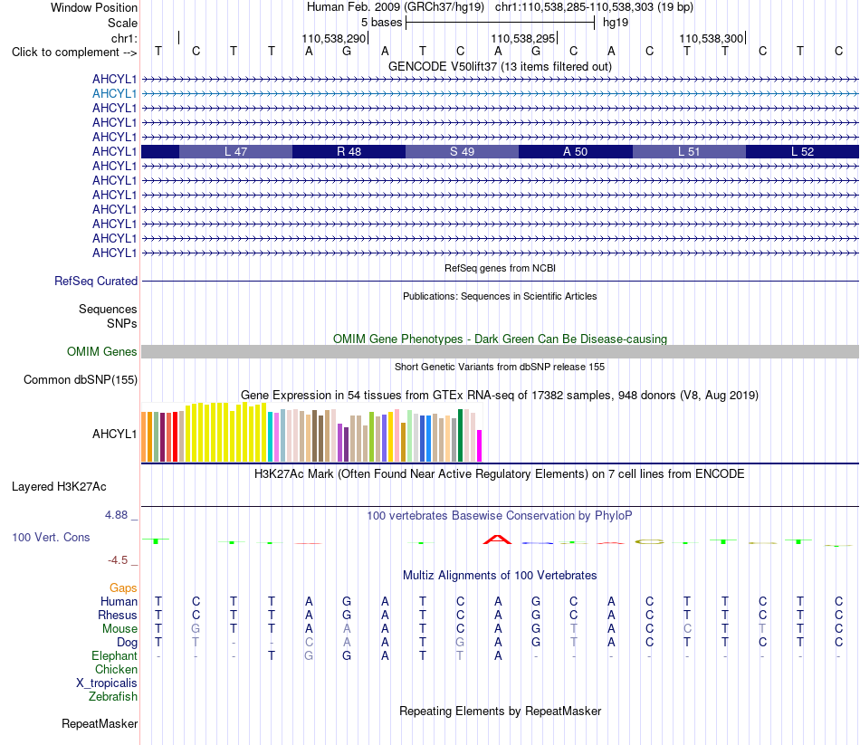The width and height of the screenshot is (860, 745).
Task: Select the Dog alignment row label
Action: pos(127,643)
